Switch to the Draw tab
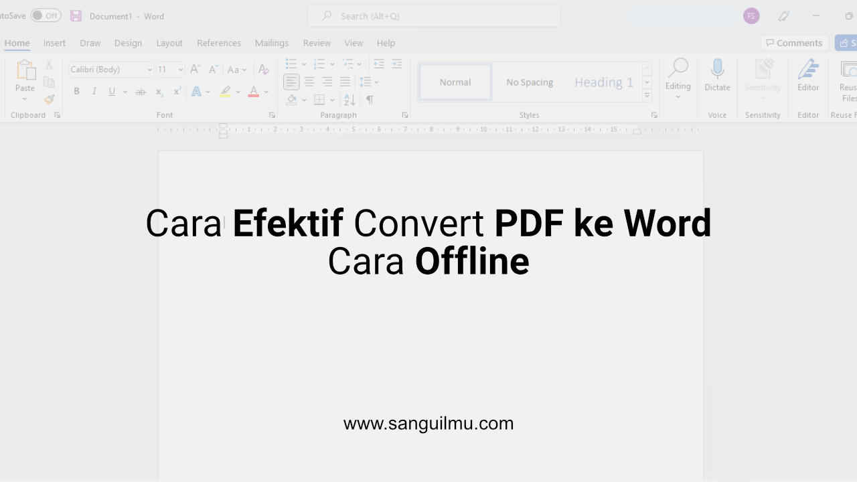 [90, 43]
